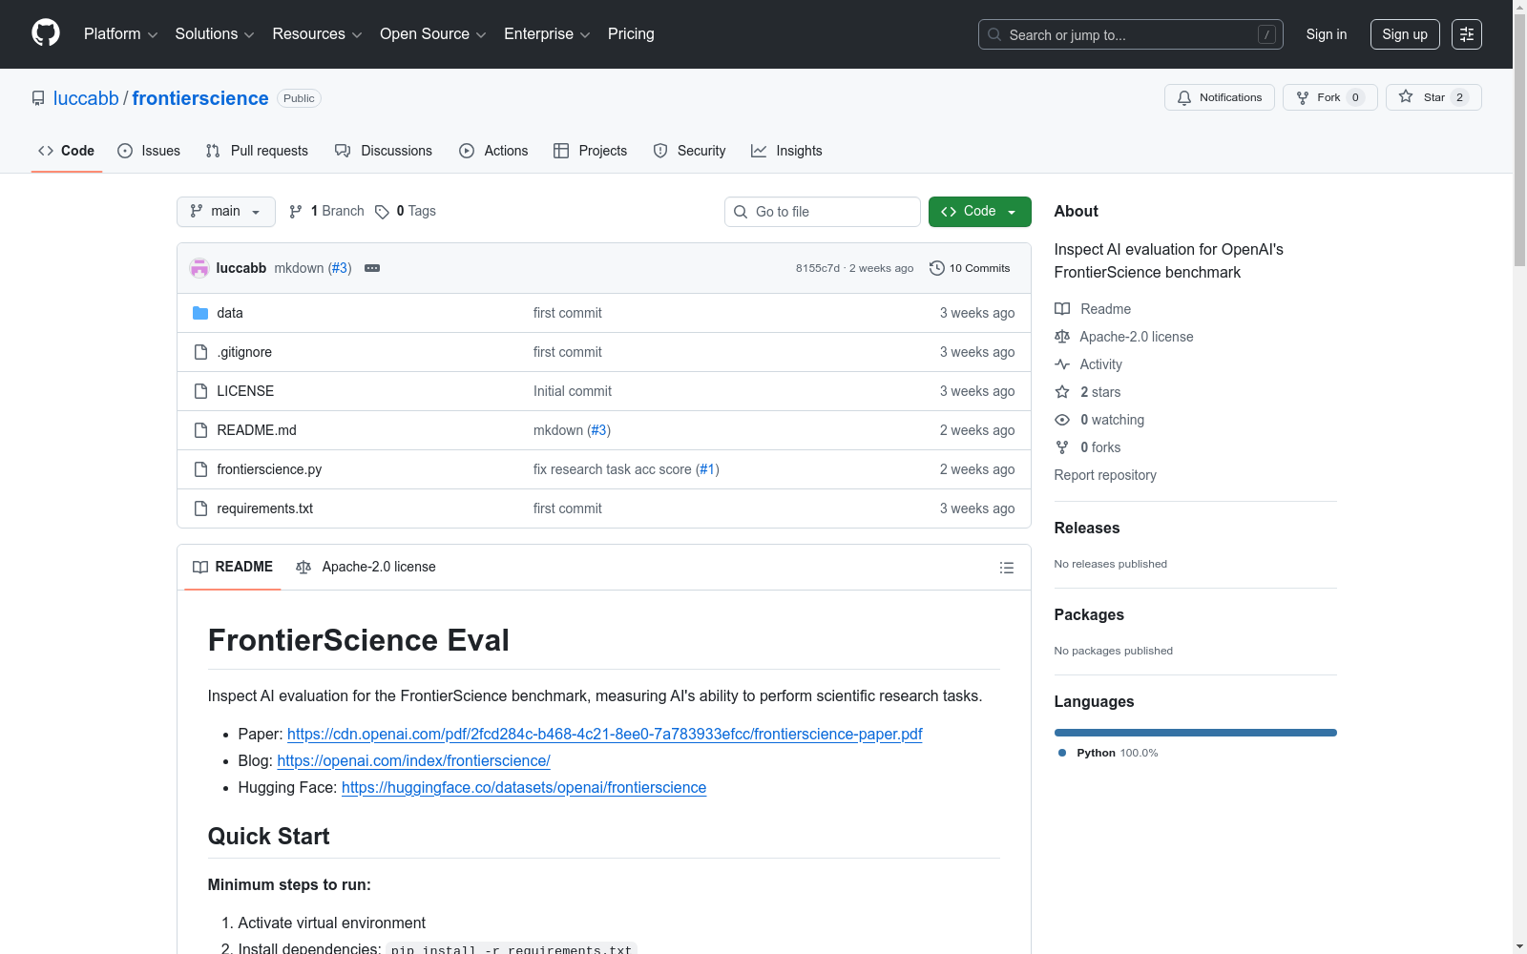The width and height of the screenshot is (1527, 954).
Task: Click the repository icon beside luccabb
Action: tap(38, 98)
